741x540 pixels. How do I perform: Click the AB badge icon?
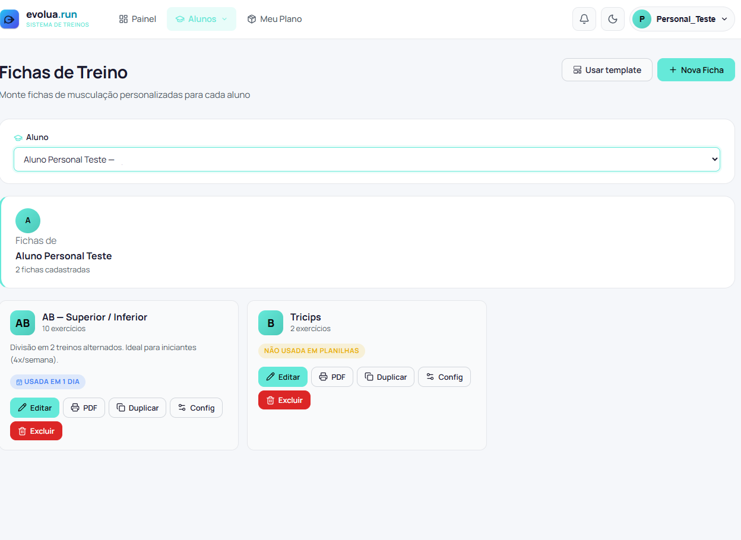(23, 323)
